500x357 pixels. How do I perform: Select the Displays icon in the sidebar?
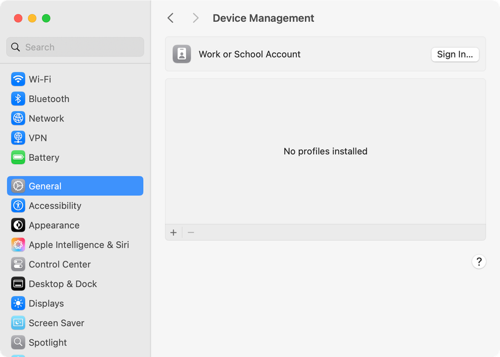coord(18,303)
